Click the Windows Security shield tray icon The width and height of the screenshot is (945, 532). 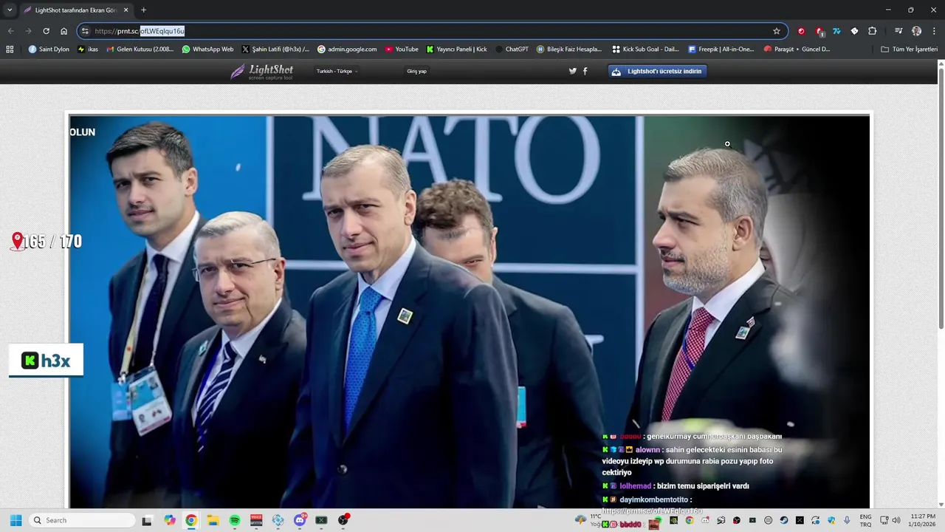click(831, 520)
